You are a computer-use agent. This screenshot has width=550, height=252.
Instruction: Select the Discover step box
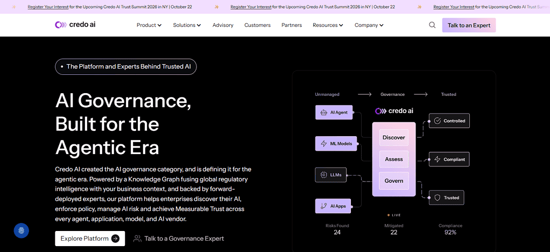(393, 138)
